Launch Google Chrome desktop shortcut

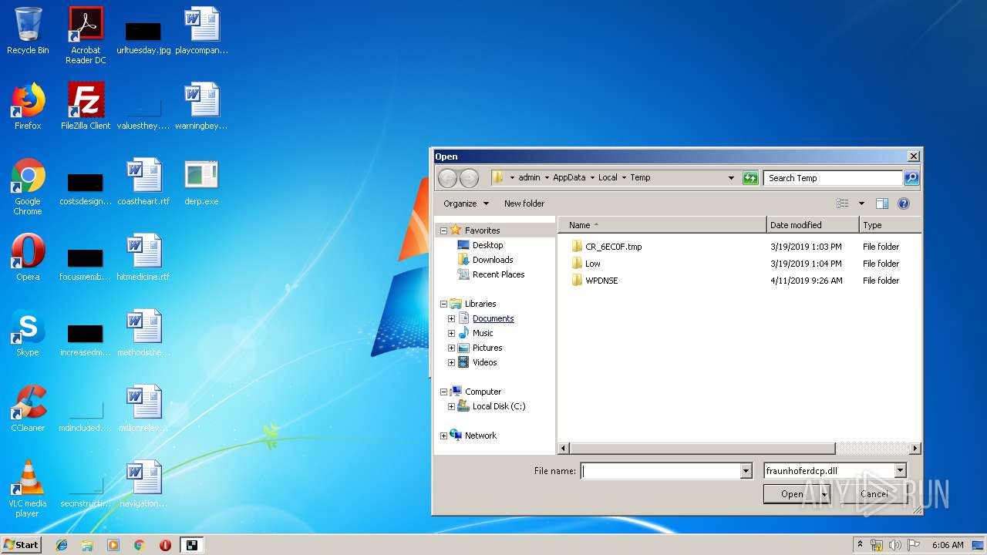point(28,187)
